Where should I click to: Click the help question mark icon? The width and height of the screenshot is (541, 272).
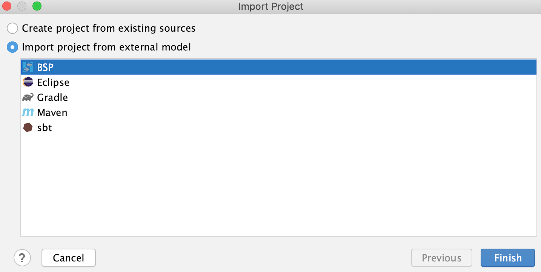click(x=22, y=258)
